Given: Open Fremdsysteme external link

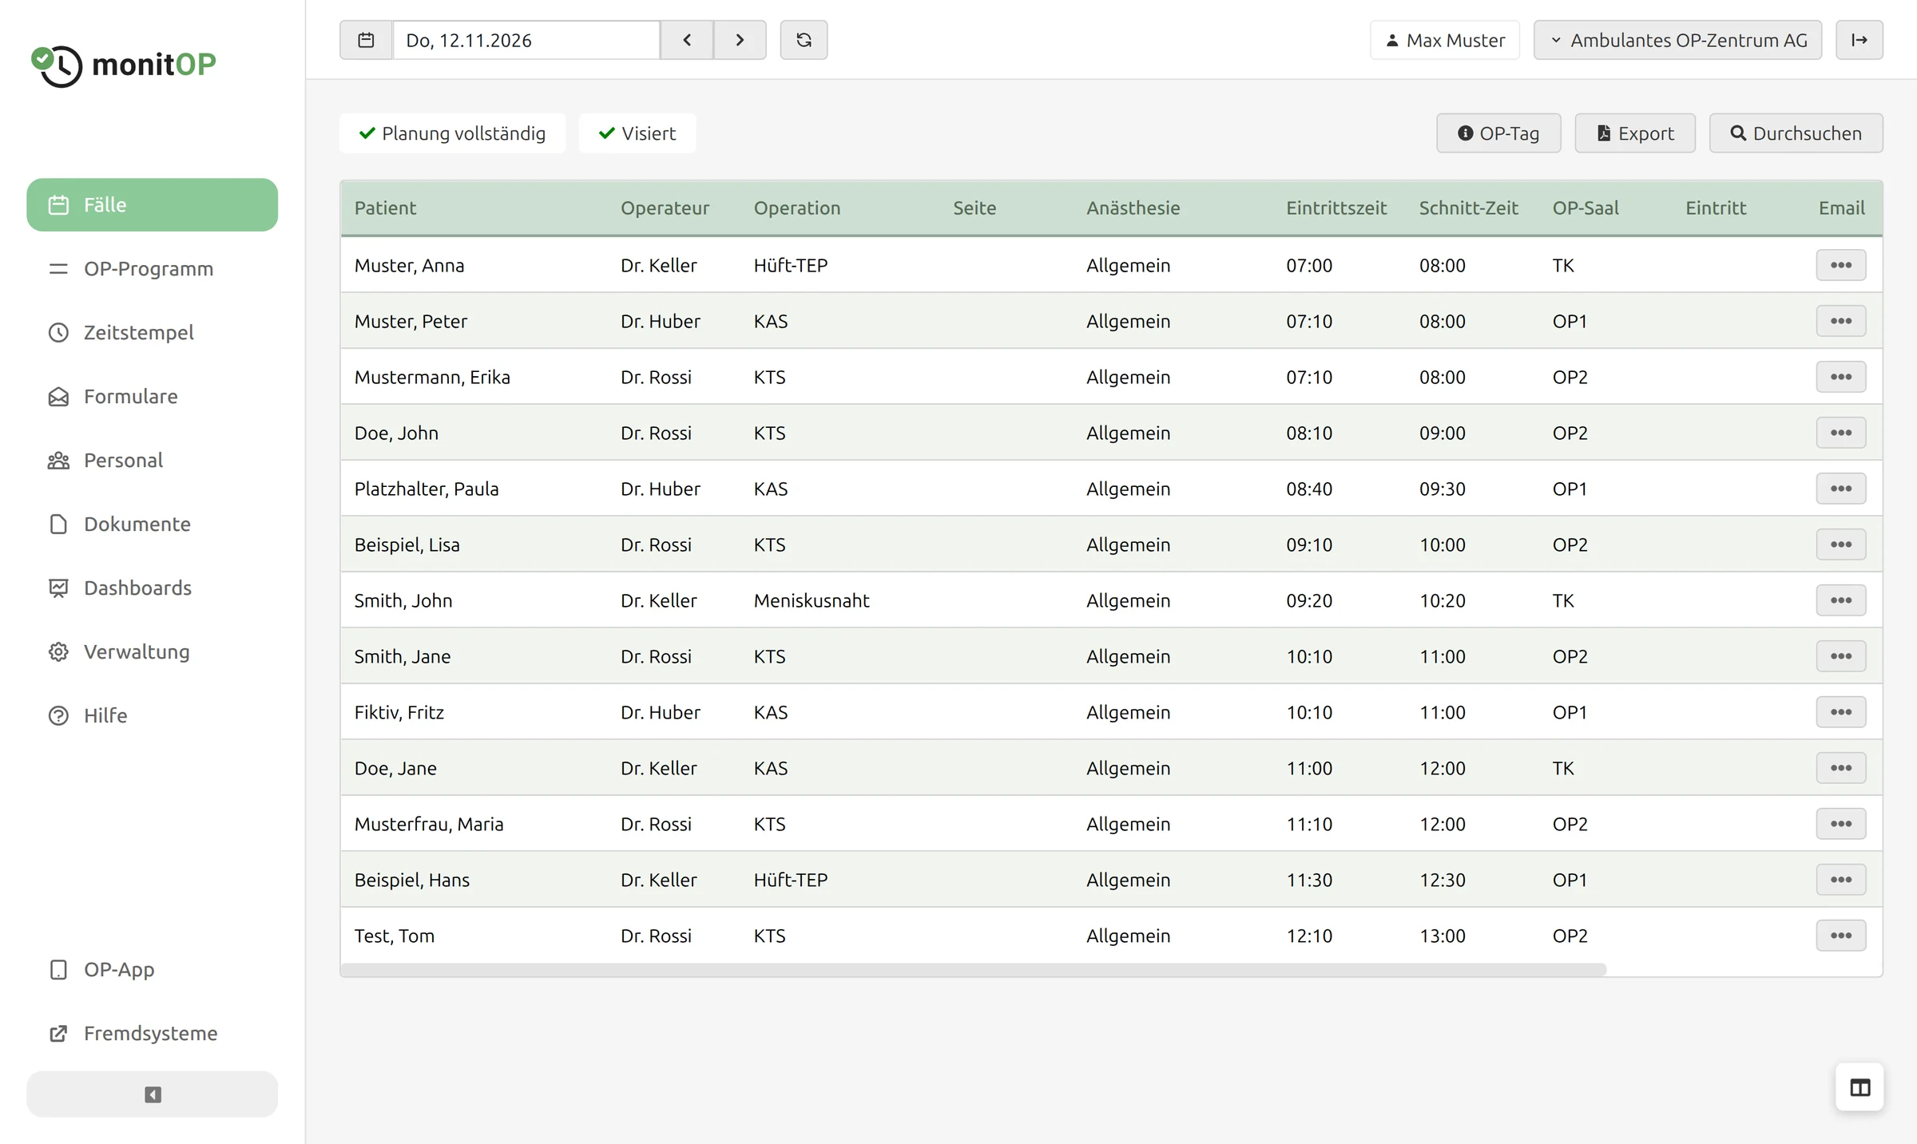Looking at the screenshot, I should pyautogui.click(x=153, y=1034).
